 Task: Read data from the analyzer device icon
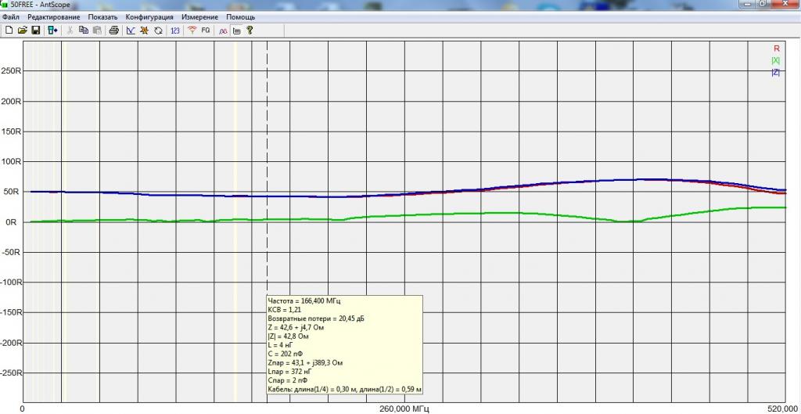(x=52, y=31)
